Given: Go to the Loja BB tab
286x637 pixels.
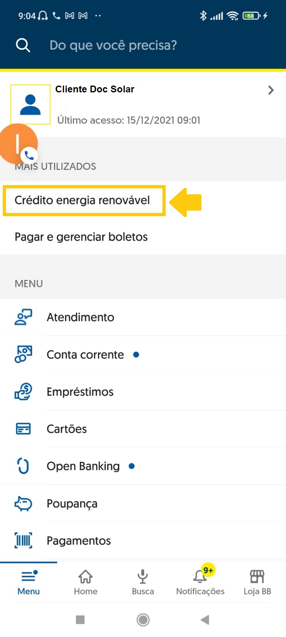Looking at the screenshot, I should point(257,582).
